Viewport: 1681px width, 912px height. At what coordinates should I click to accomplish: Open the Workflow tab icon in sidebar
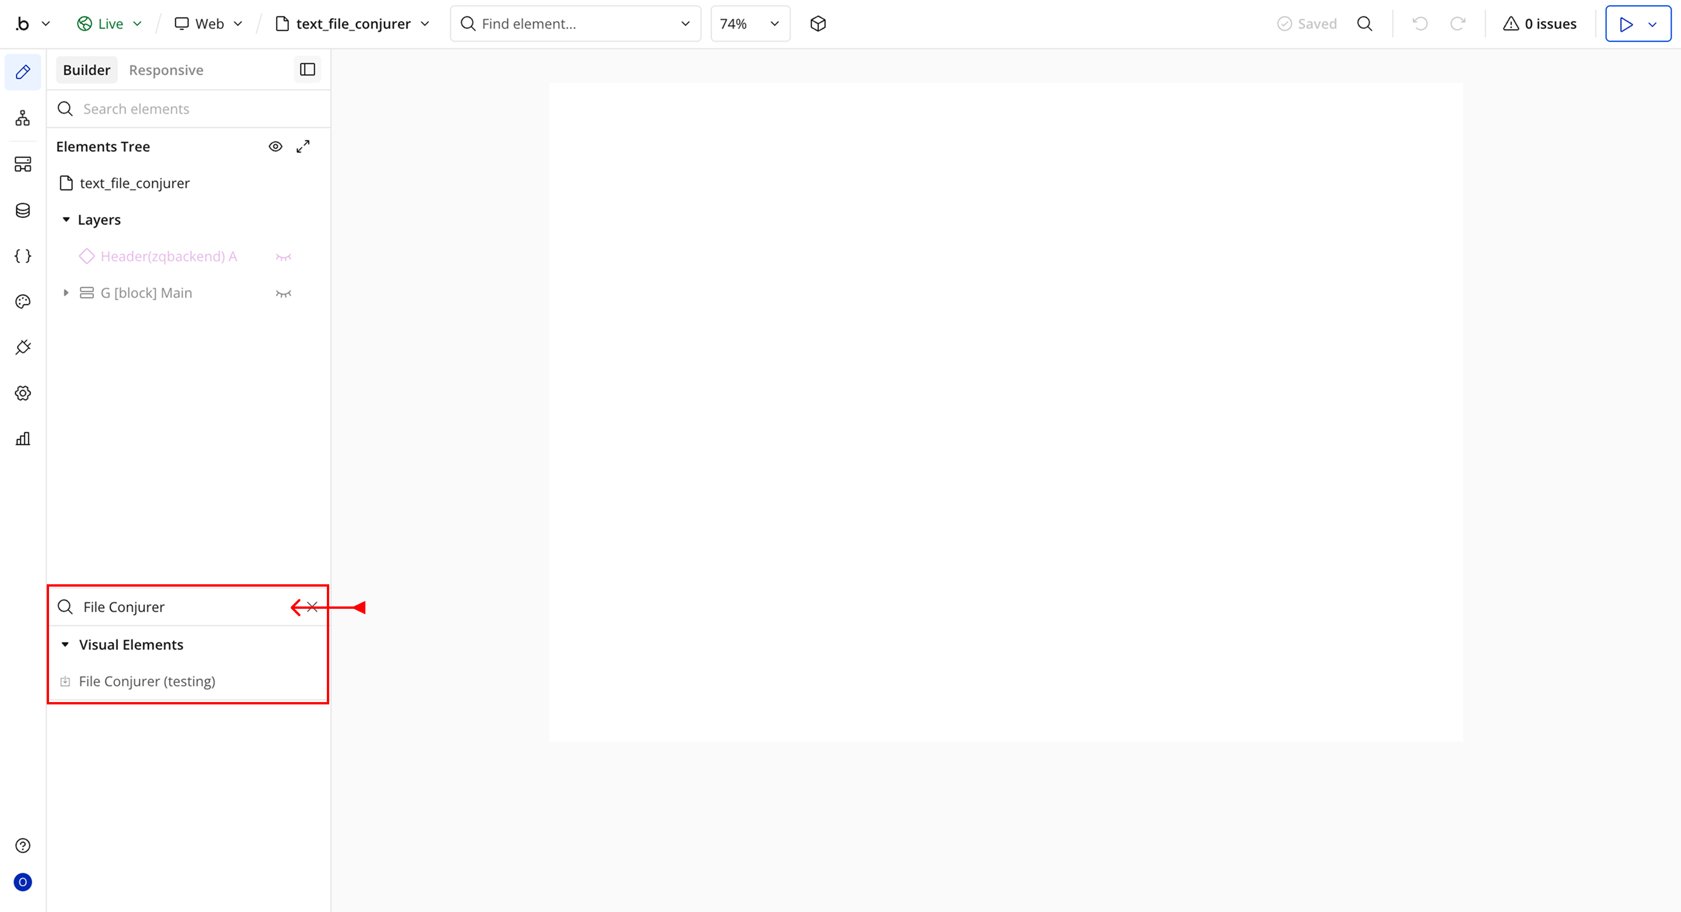coord(23,118)
